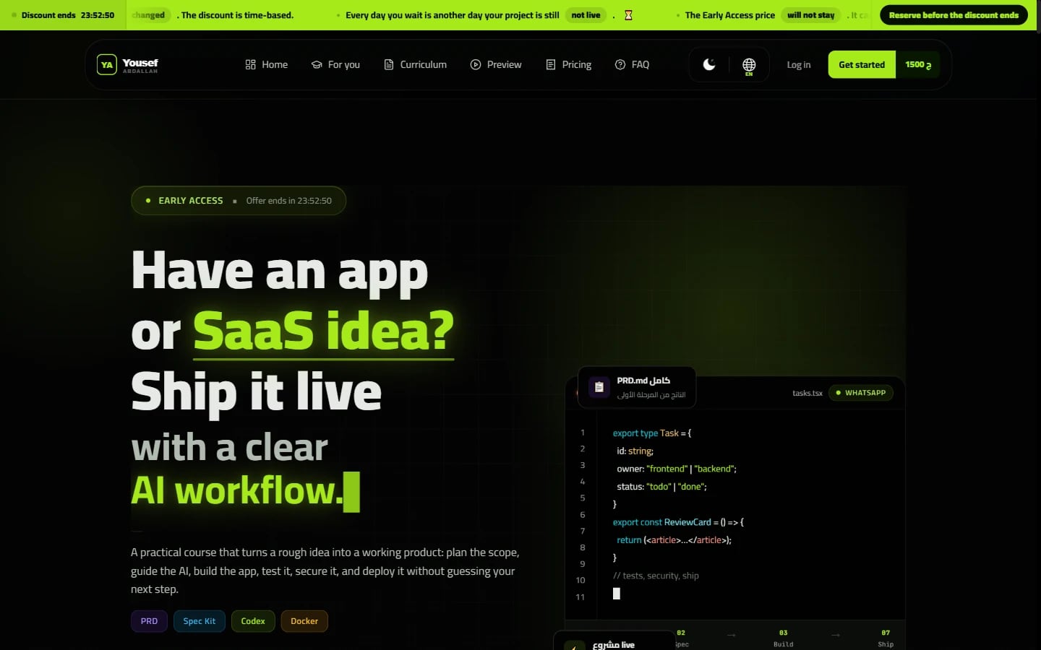Click the hourglass icon in the banner
This screenshot has height=650, width=1041.
pyautogui.click(x=628, y=15)
